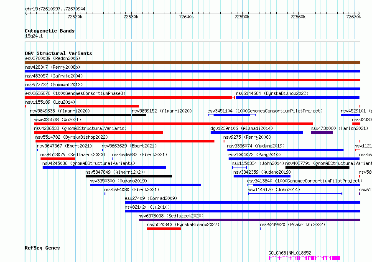Open nsv5520340 (ByrskaBishop2022) label
This screenshot has width=372, height=262.
click(183, 225)
